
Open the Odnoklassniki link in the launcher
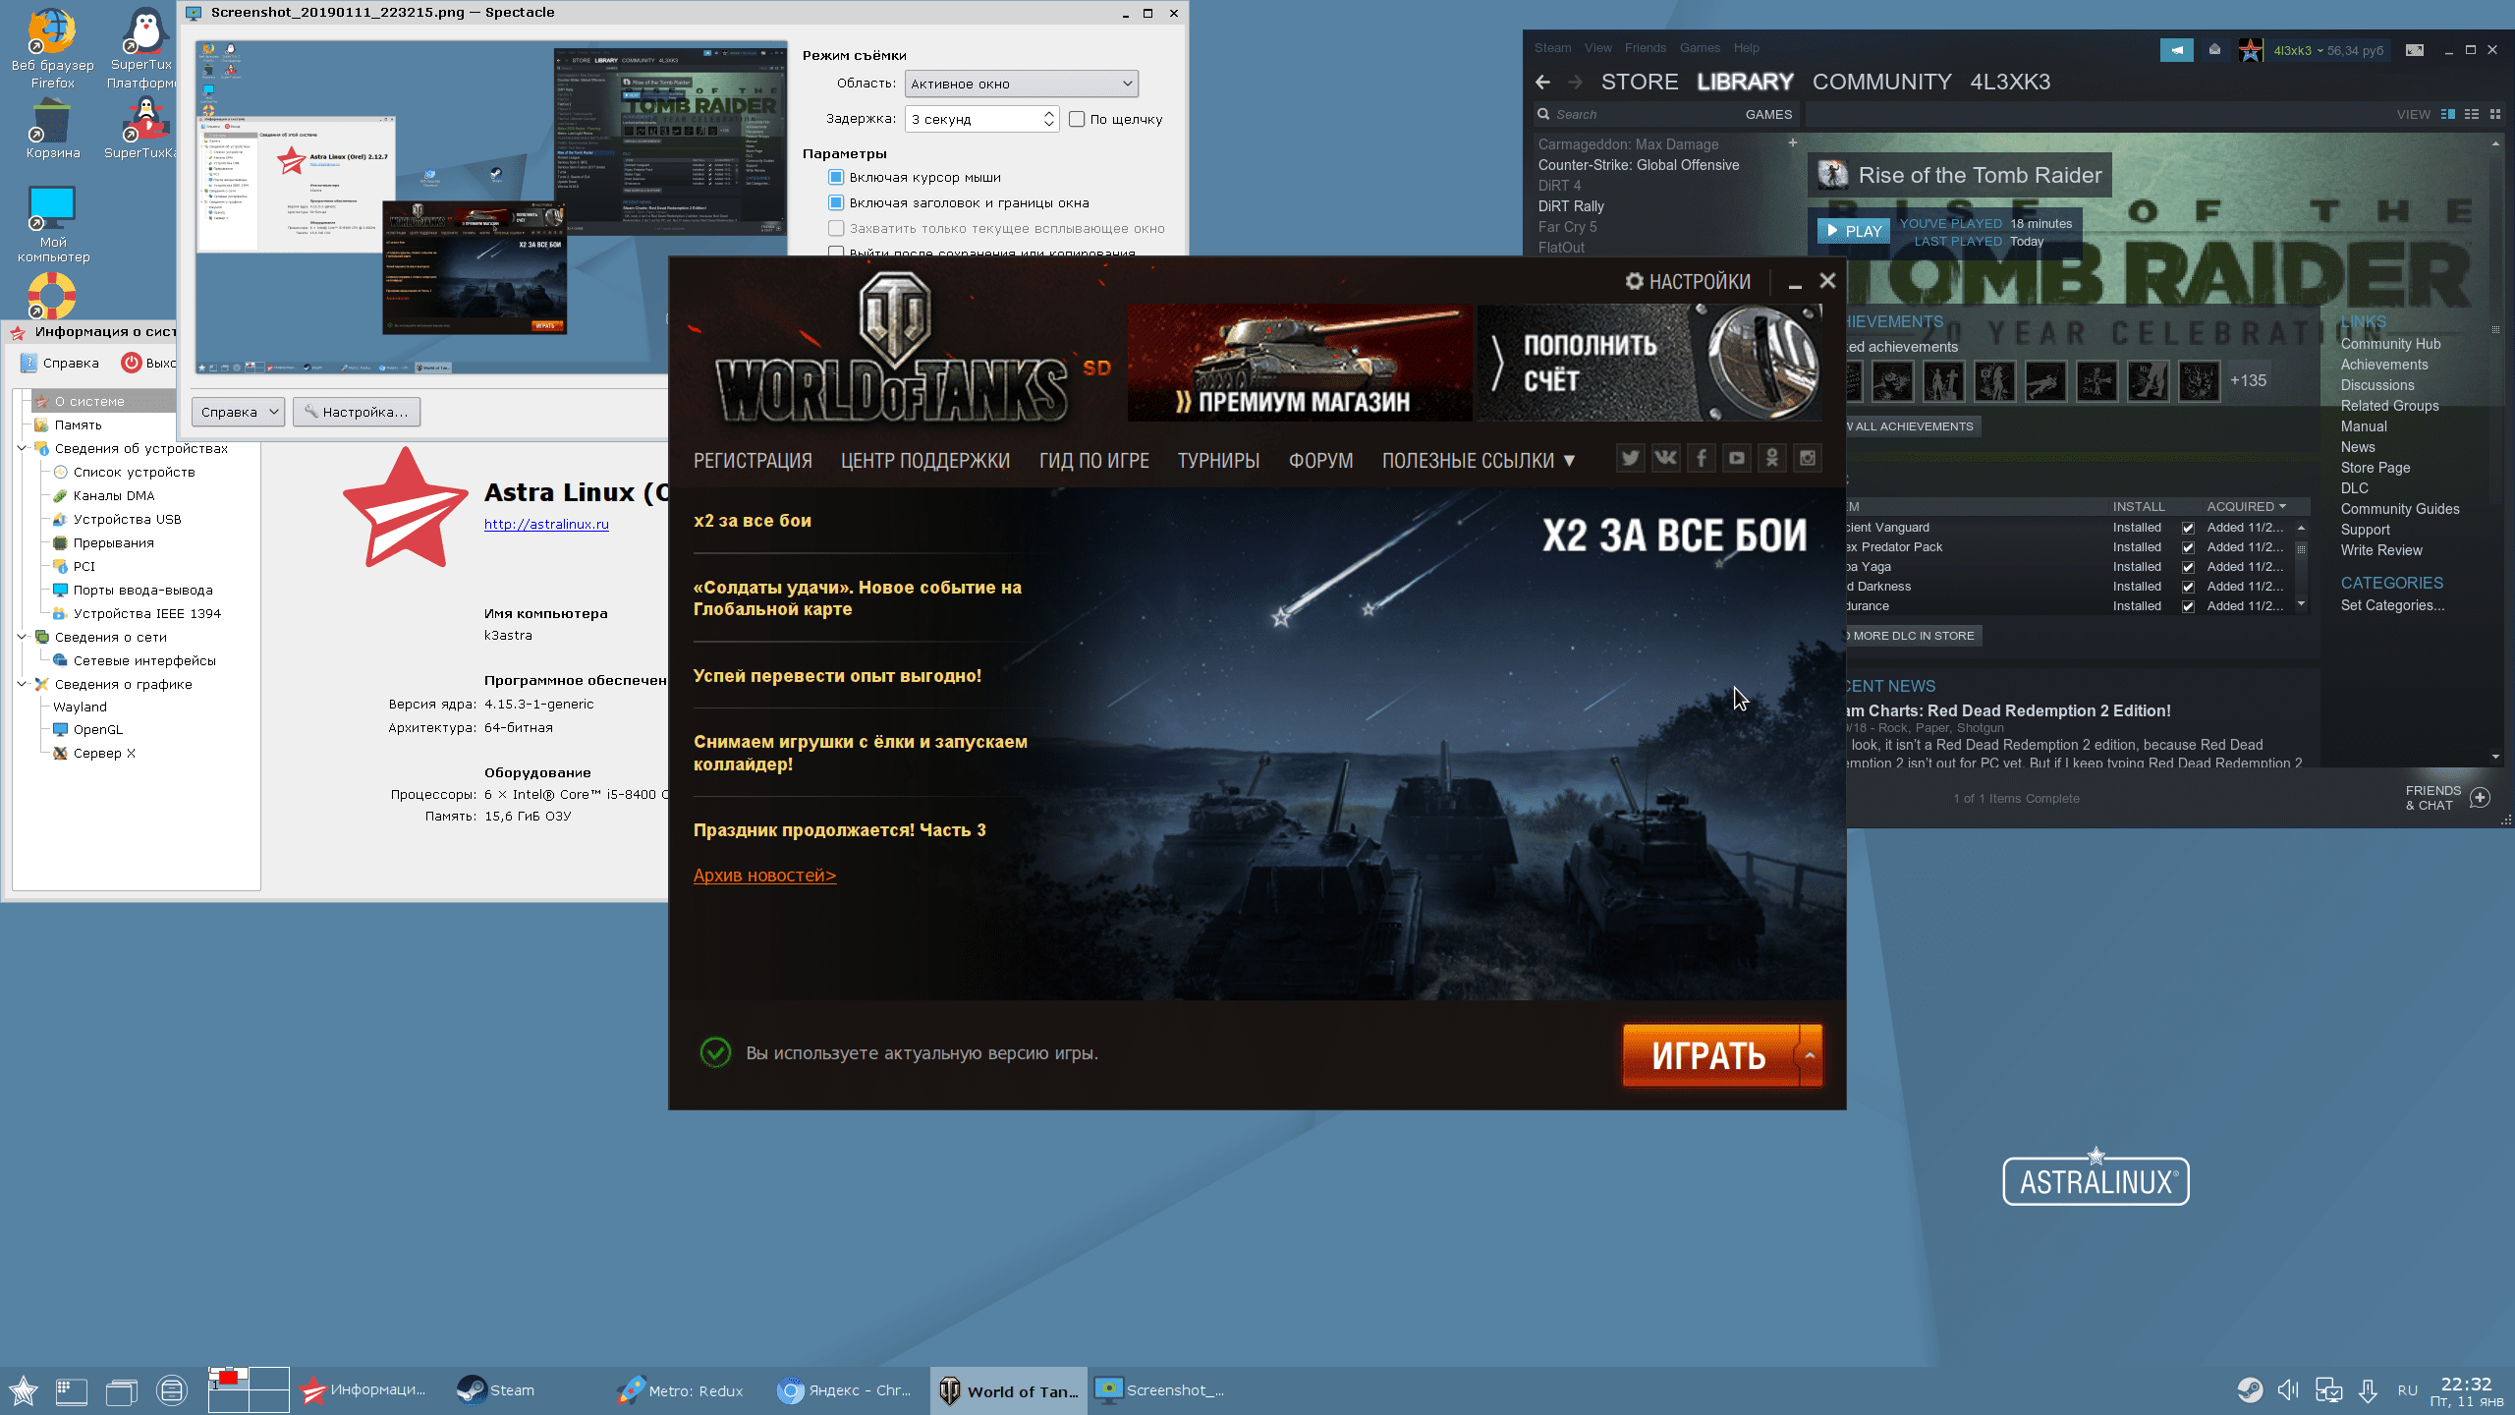[1771, 458]
